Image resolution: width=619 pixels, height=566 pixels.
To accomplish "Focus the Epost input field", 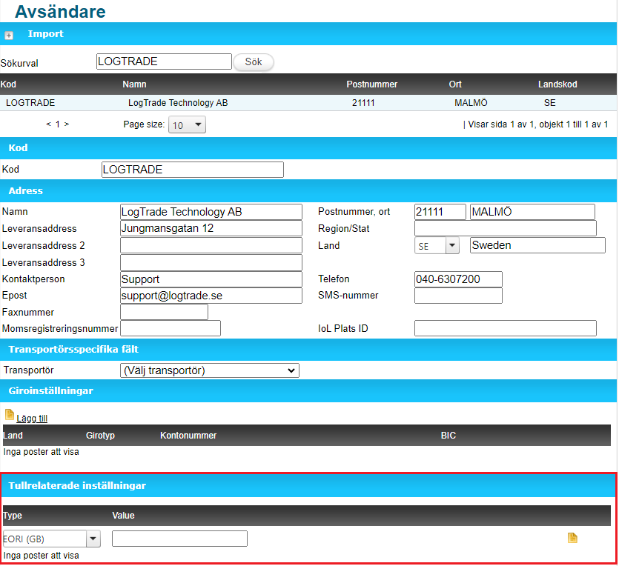I will [211, 296].
